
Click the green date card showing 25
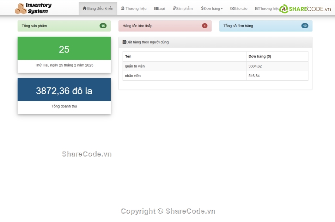[64, 49]
